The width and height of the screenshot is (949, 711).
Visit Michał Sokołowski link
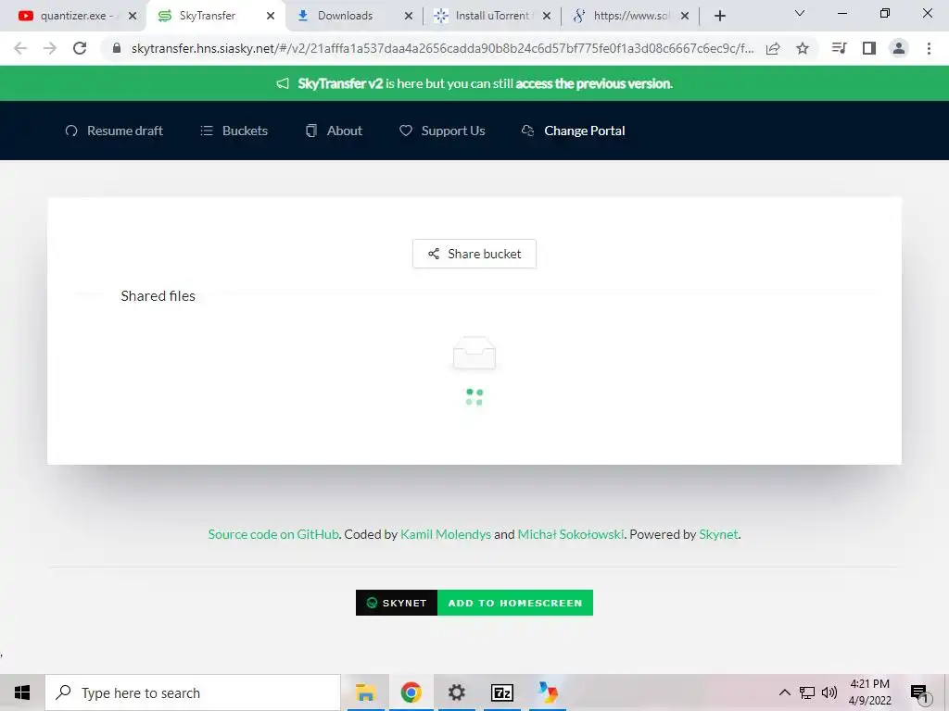pos(571,534)
